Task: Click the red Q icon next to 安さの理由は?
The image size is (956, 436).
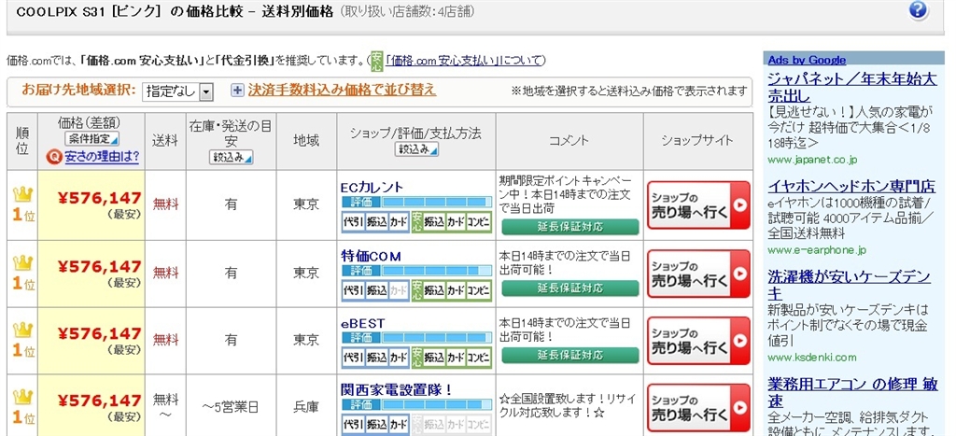Action: tap(55, 159)
